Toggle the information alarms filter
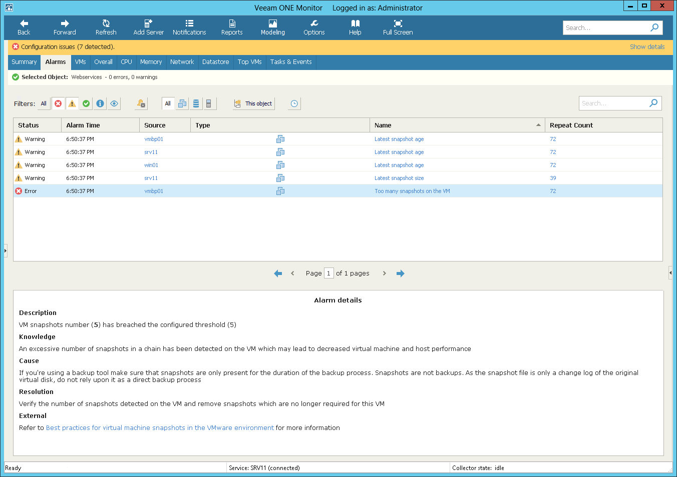The width and height of the screenshot is (677, 477). pos(100,103)
